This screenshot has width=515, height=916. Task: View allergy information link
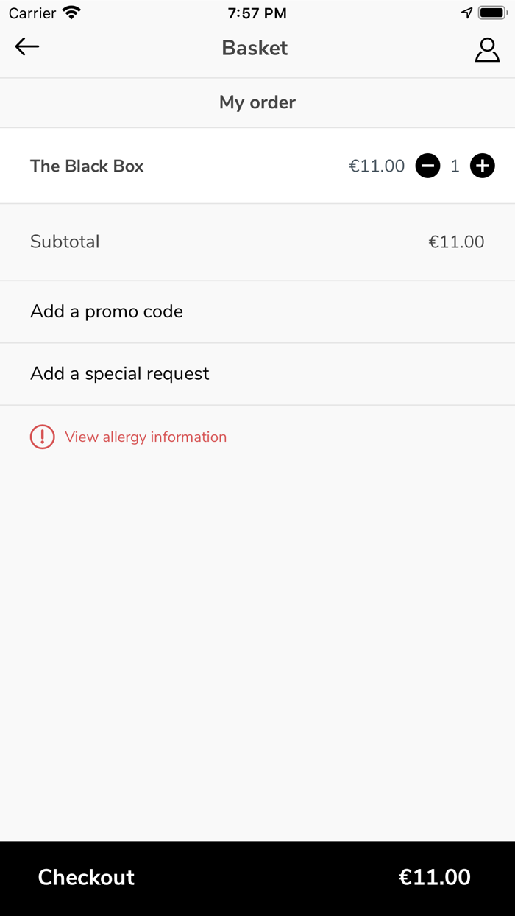pos(146,437)
